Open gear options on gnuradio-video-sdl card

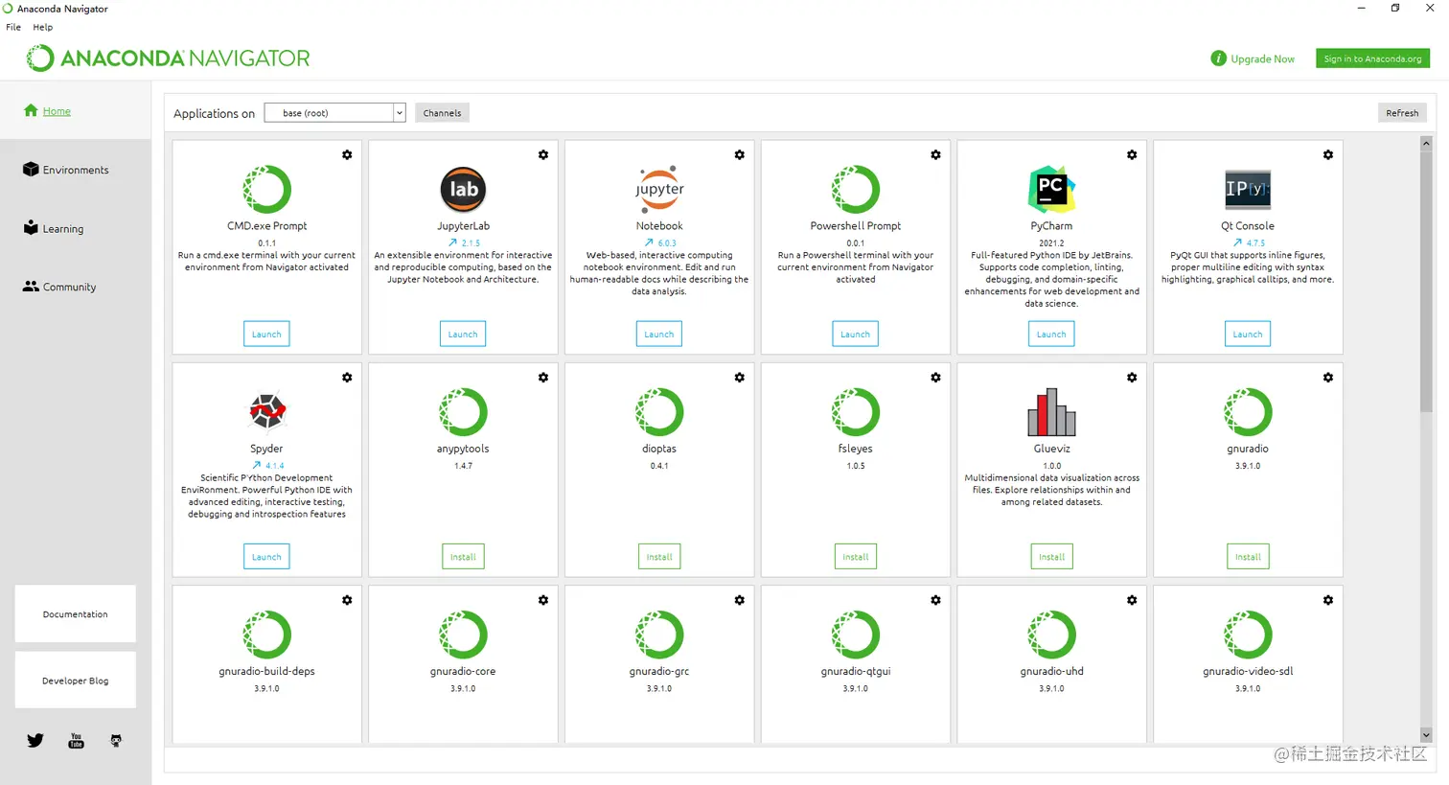point(1328,600)
